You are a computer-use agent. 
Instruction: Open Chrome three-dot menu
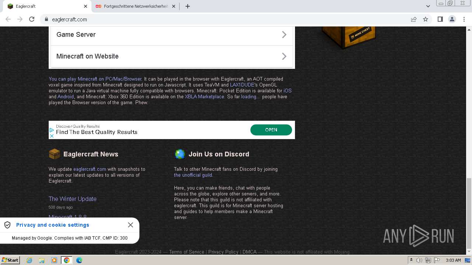(x=464, y=19)
